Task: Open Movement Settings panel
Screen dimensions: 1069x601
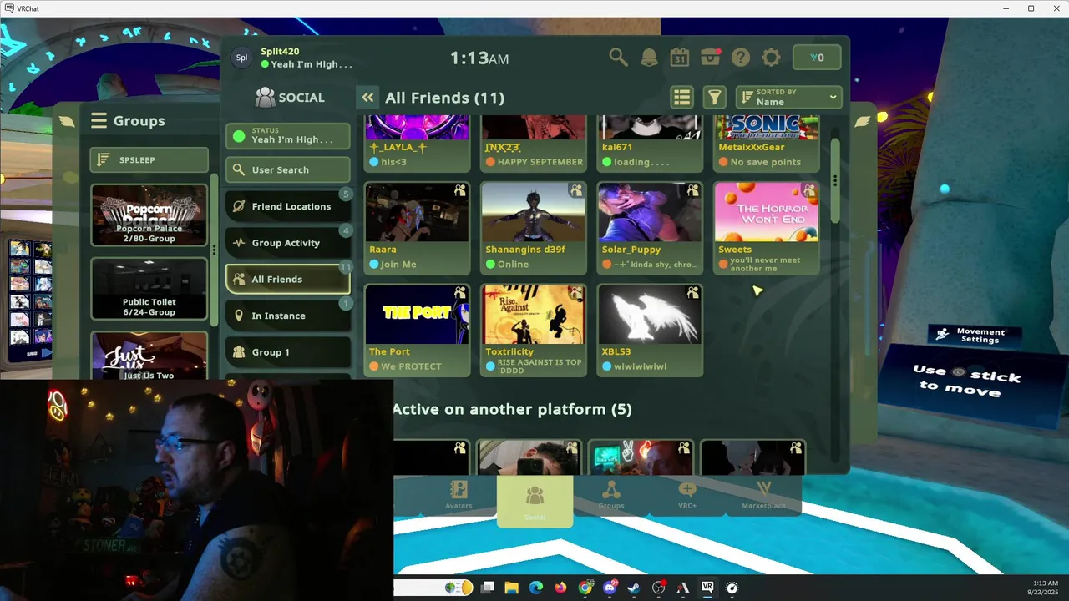Action: coord(975,335)
